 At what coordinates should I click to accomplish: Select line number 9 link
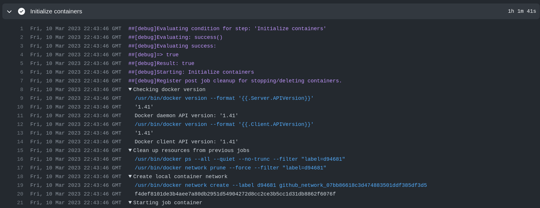[22, 98]
